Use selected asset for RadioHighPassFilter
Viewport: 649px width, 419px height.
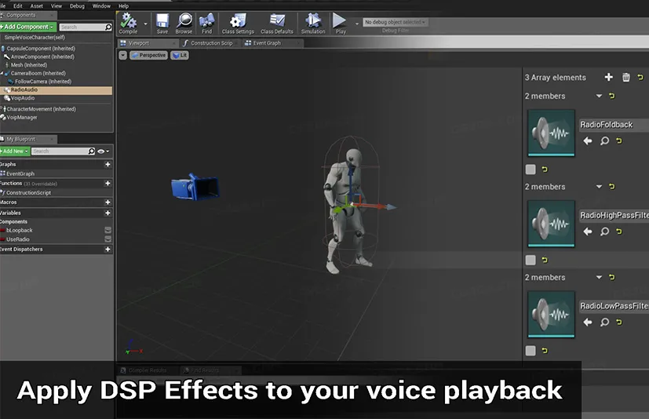coord(587,231)
